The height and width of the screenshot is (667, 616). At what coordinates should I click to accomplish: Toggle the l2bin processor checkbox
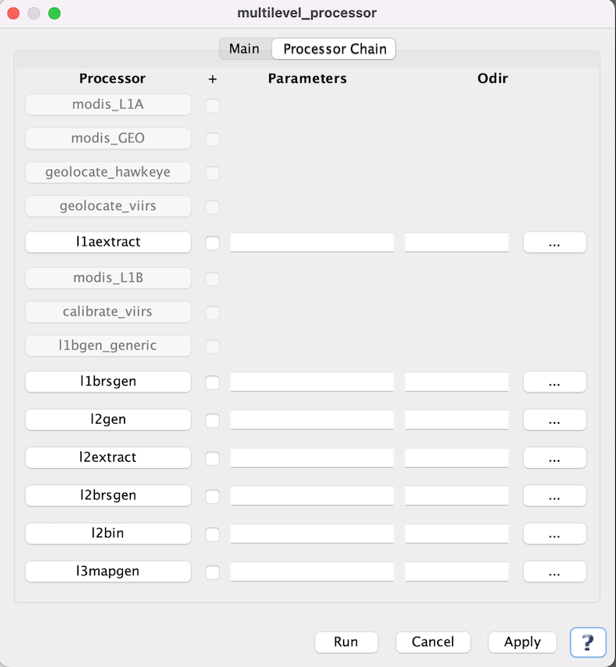tap(212, 534)
